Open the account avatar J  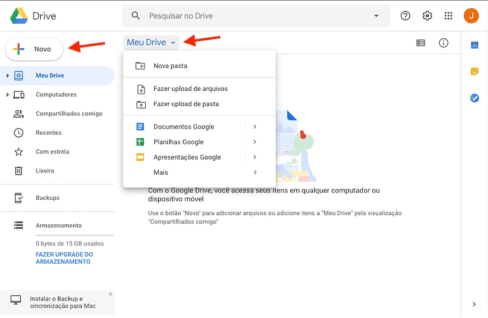(471, 16)
